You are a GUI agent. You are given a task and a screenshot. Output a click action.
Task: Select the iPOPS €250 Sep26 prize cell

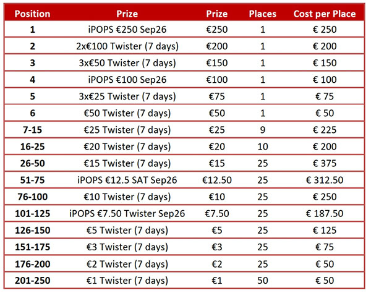(127, 30)
